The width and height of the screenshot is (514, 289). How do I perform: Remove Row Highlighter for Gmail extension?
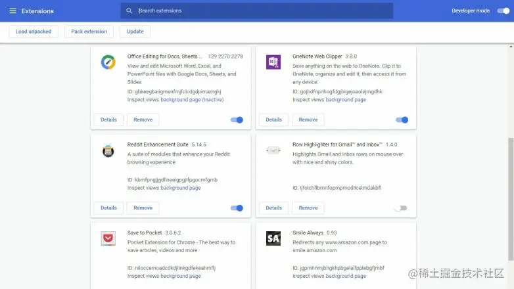pyautogui.click(x=308, y=208)
